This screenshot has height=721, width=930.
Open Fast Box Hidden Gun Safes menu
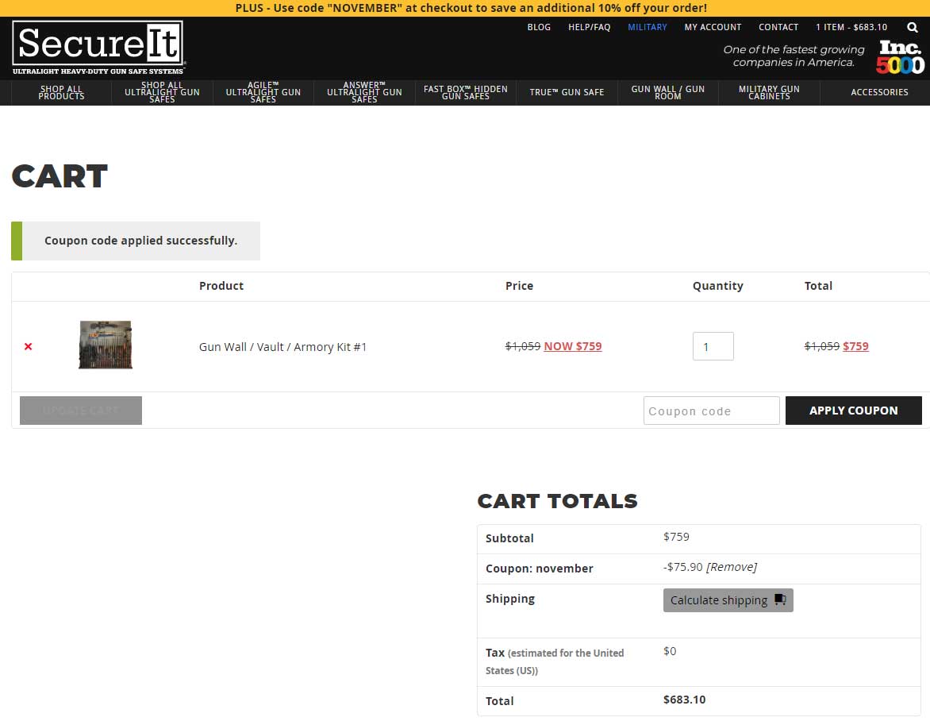pos(466,93)
